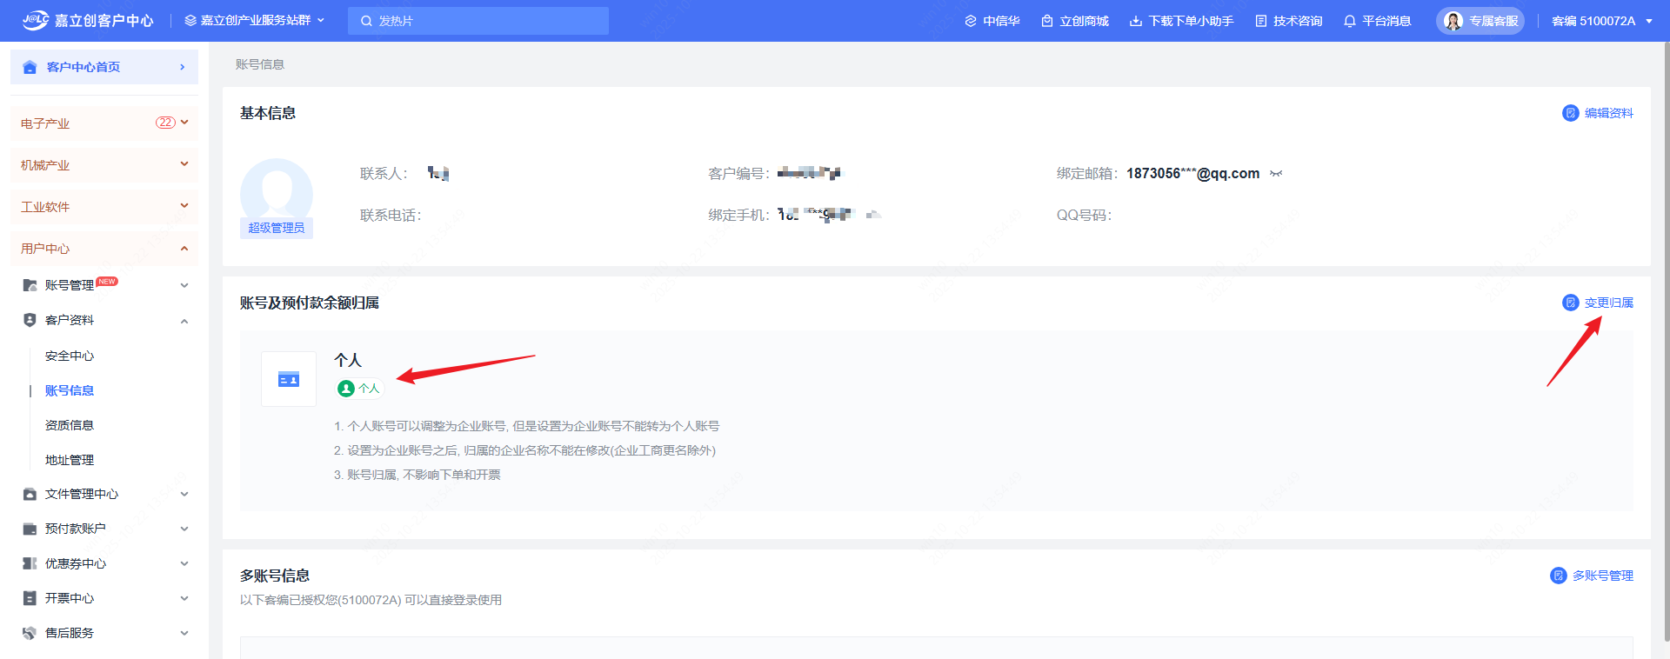Click the 编辑资料 link

[x=1608, y=113]
